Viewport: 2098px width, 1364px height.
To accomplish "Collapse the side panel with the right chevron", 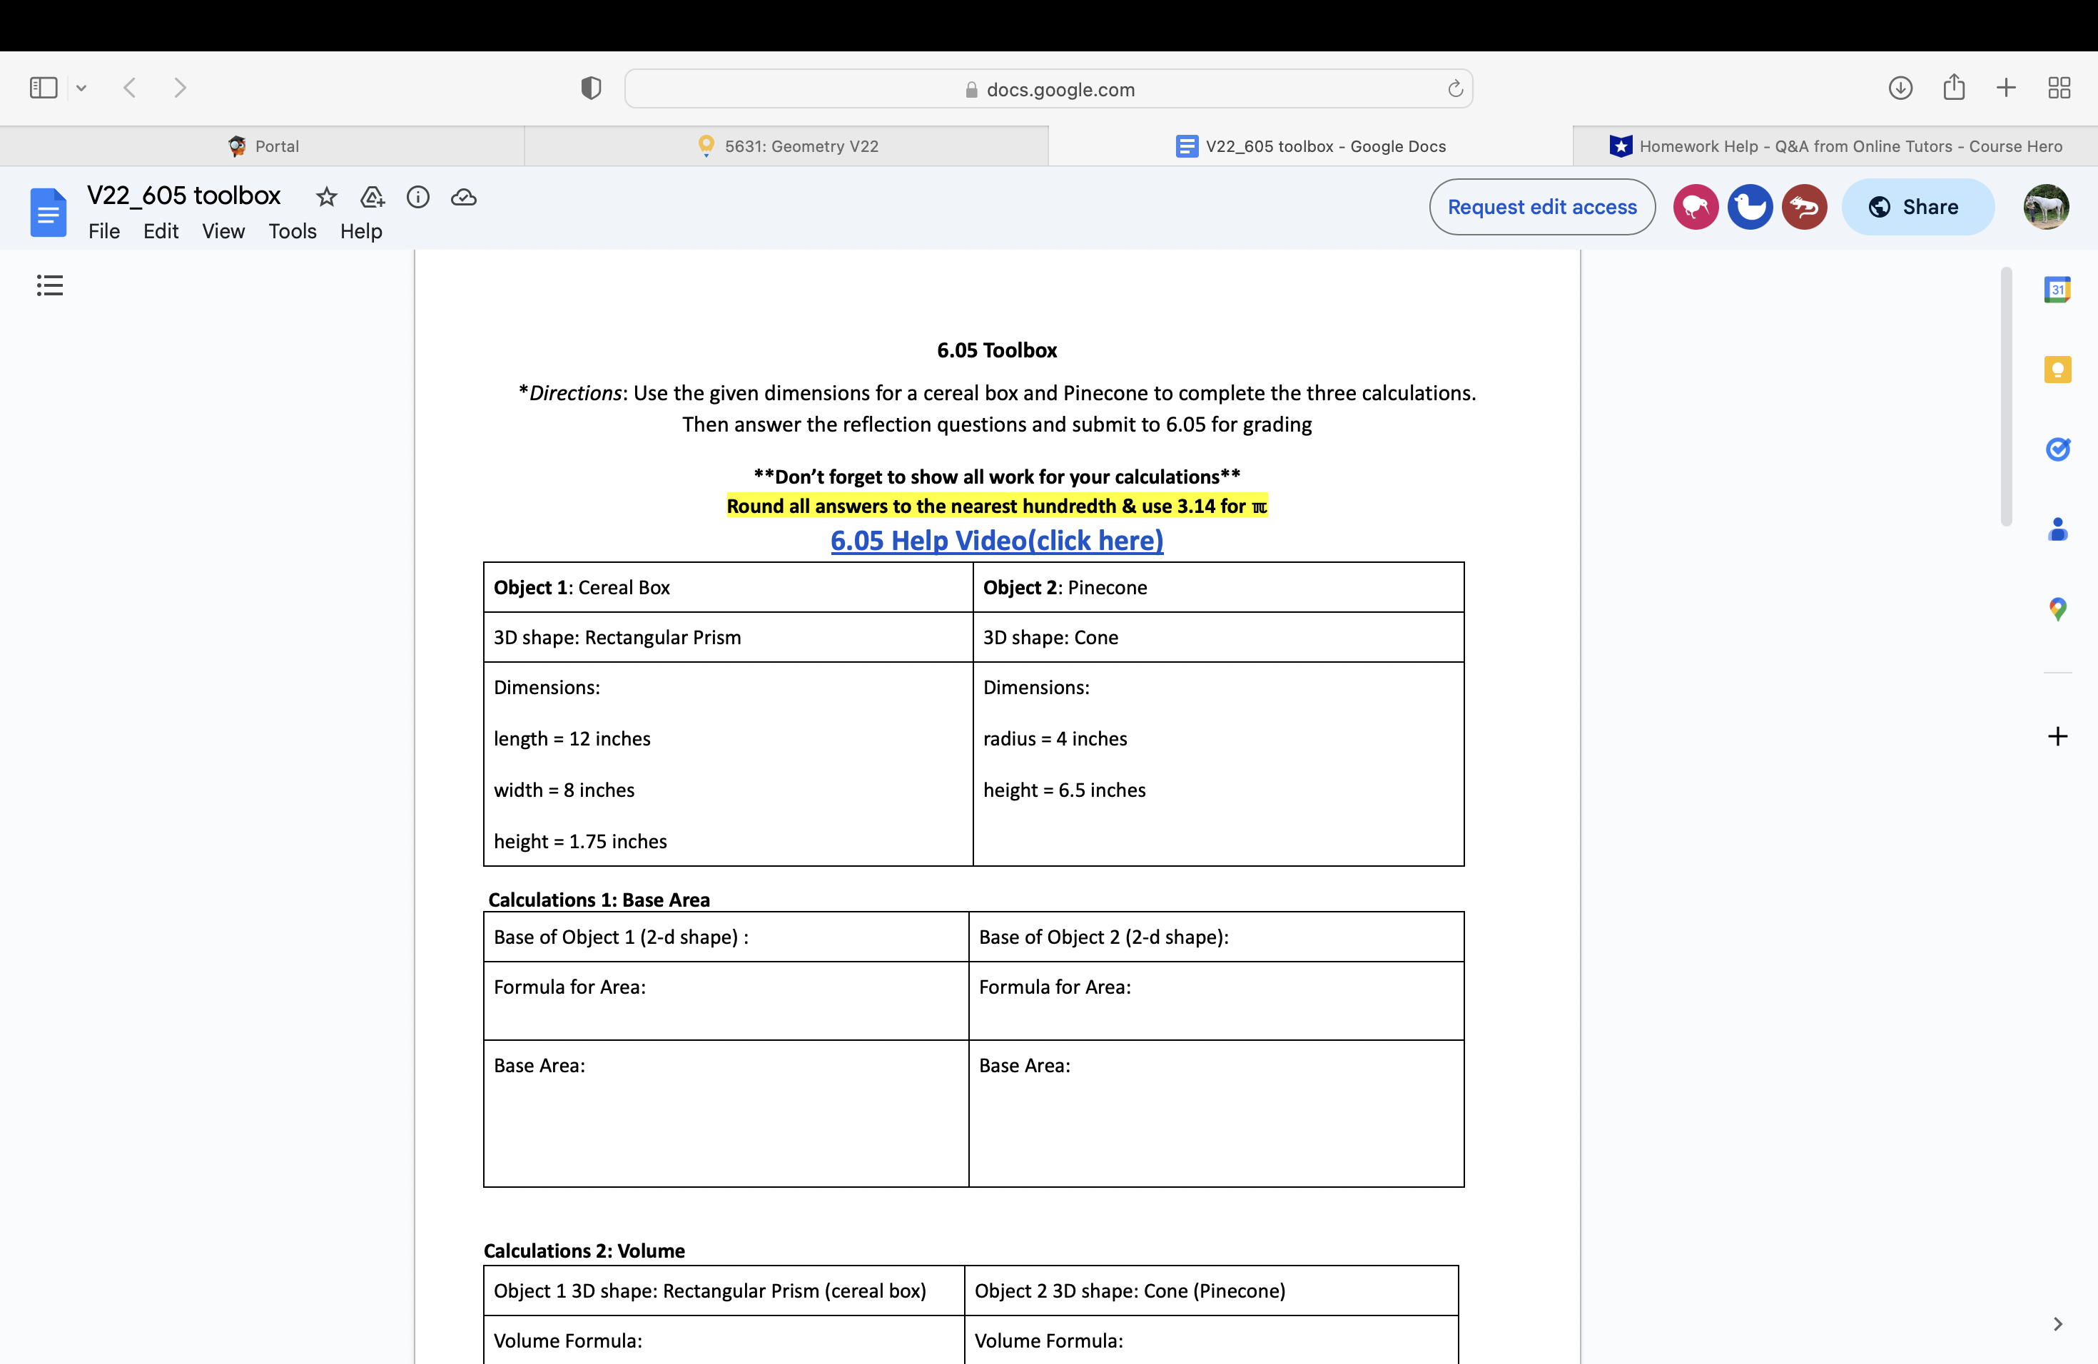I will (x=2059, y=1323).
